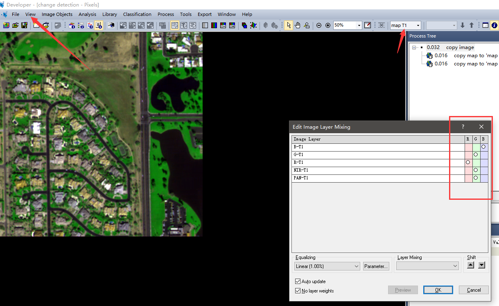The image size is (499, 306).
Task: Click the save project disk icon
Action: coord(24,25)
